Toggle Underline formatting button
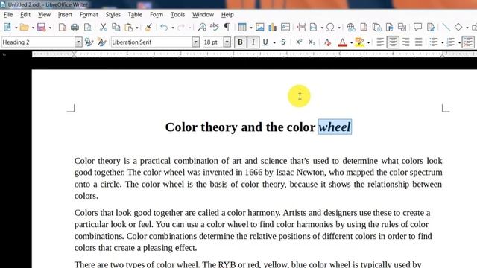 pos(265,42)
